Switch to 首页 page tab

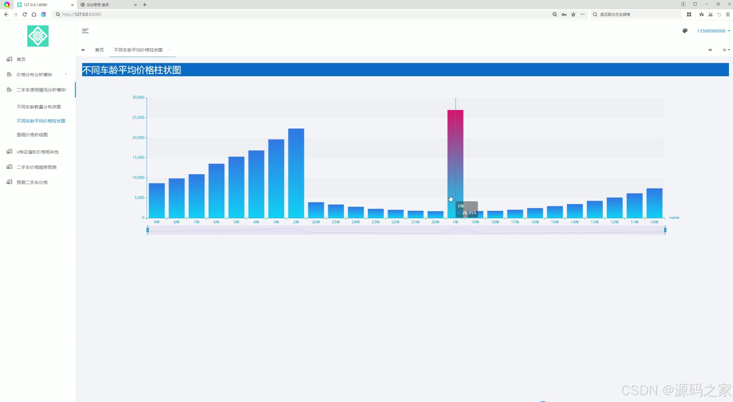pos(99,50)
